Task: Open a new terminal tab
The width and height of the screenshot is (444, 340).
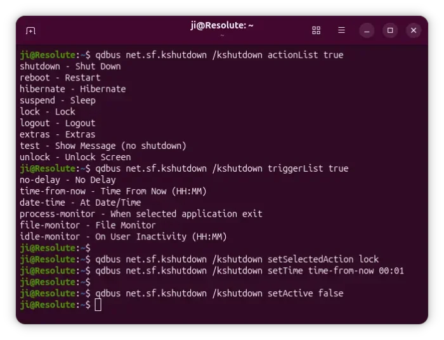Action: click(30, 30)
